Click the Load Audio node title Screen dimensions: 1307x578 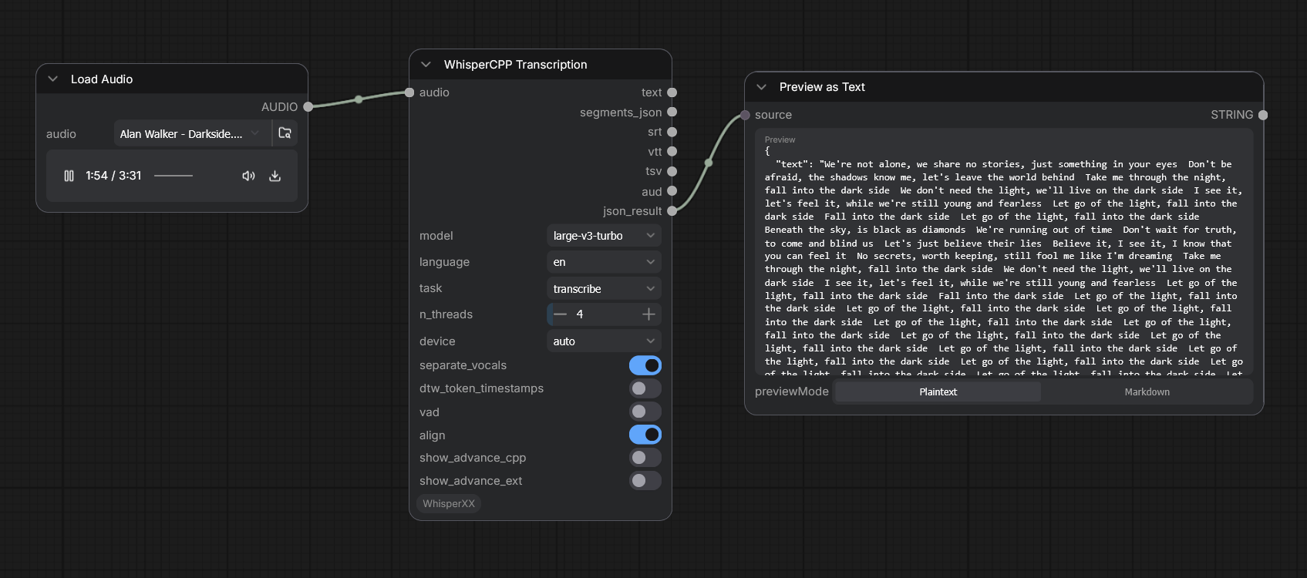pos(102,79)
